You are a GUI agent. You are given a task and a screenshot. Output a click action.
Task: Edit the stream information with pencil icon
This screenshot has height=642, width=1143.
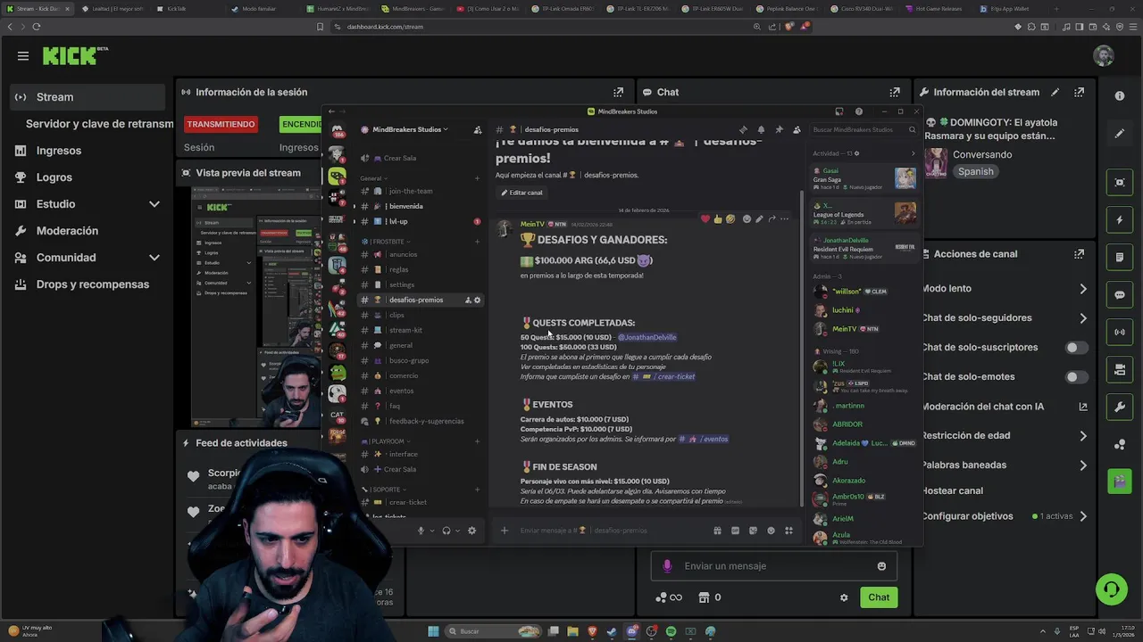tap(1055, 92)
